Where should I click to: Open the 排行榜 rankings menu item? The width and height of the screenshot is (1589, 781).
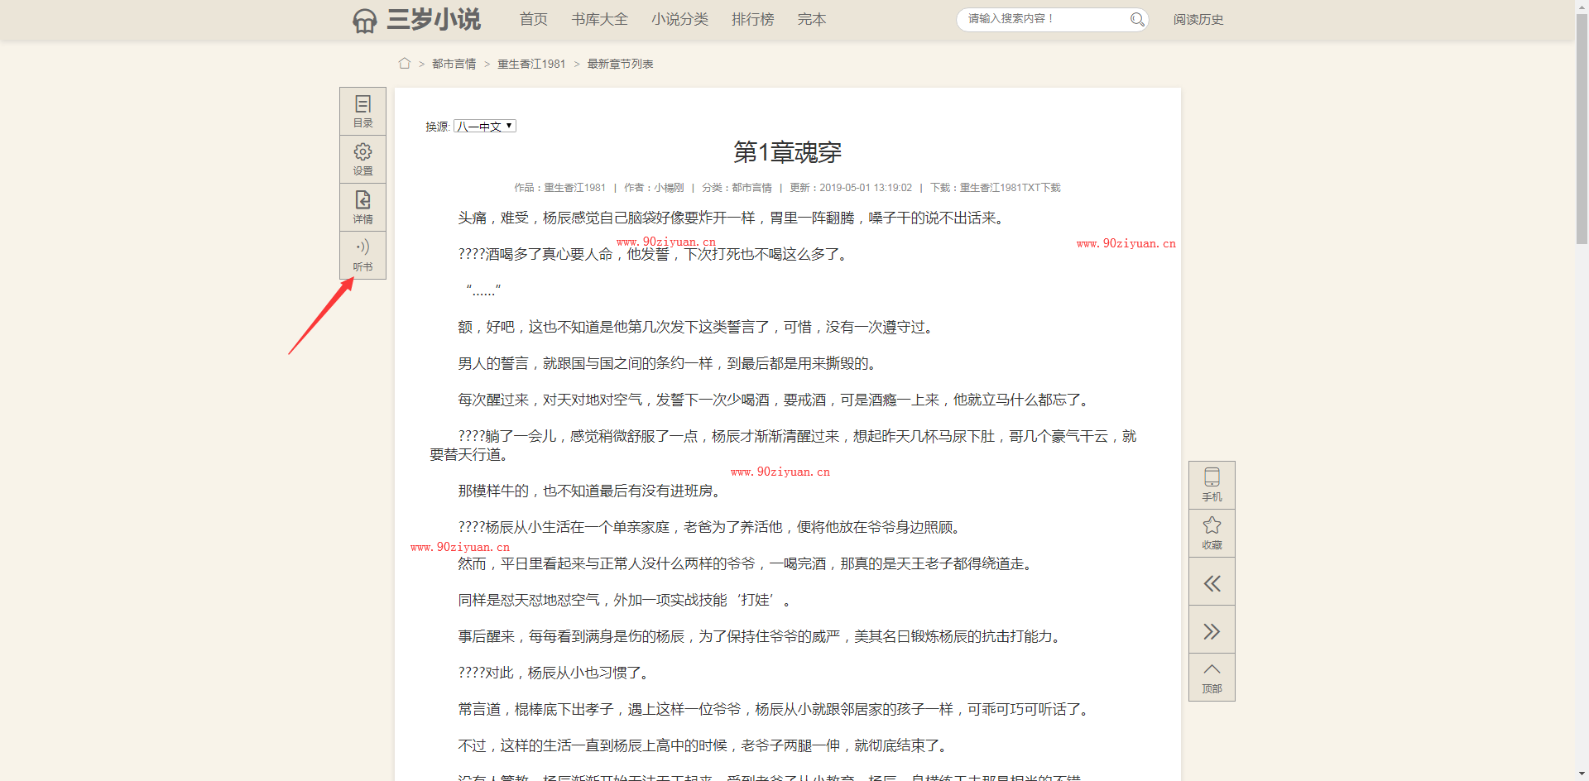pyautogui.click(x=752, y=19)
